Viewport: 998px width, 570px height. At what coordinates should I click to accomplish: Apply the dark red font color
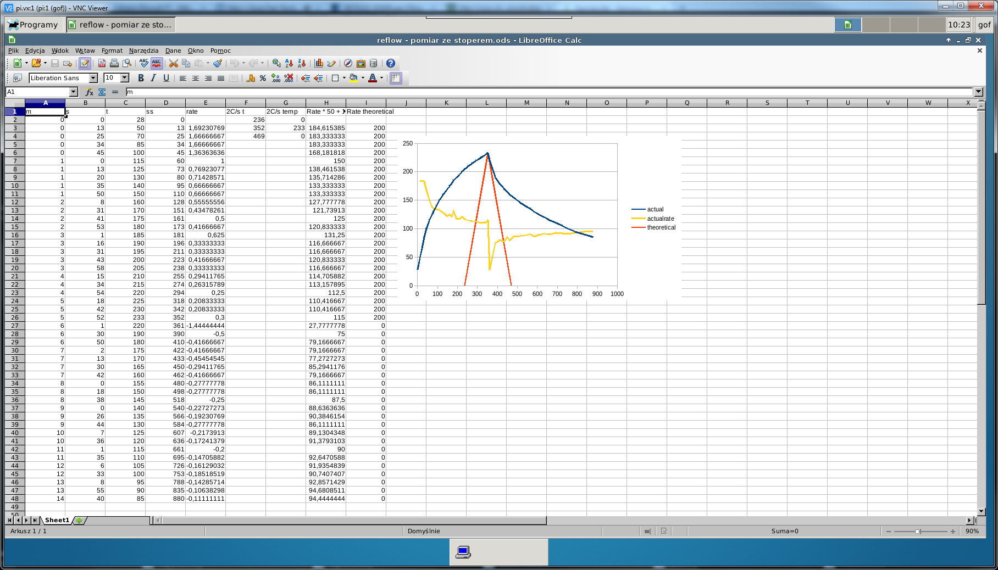[373, 78]
